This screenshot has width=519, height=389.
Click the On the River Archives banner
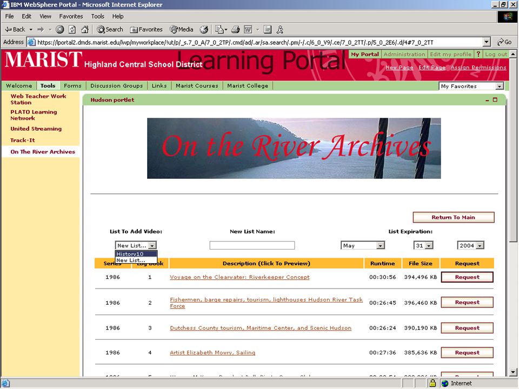click(x=294, y=148)
